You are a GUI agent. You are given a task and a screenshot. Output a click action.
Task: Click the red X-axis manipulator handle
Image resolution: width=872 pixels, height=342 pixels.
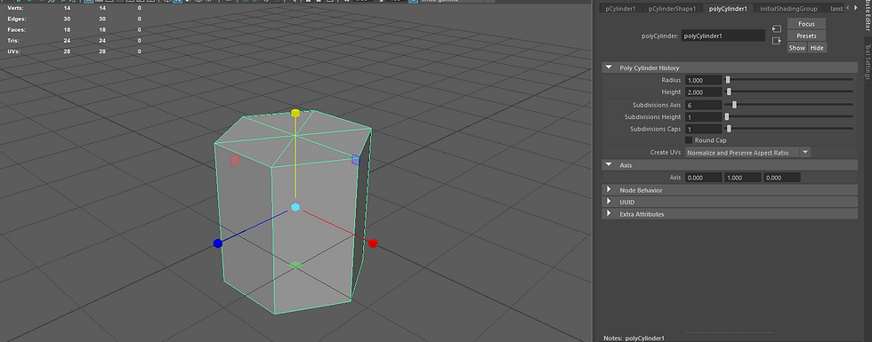tap(373, 243)
